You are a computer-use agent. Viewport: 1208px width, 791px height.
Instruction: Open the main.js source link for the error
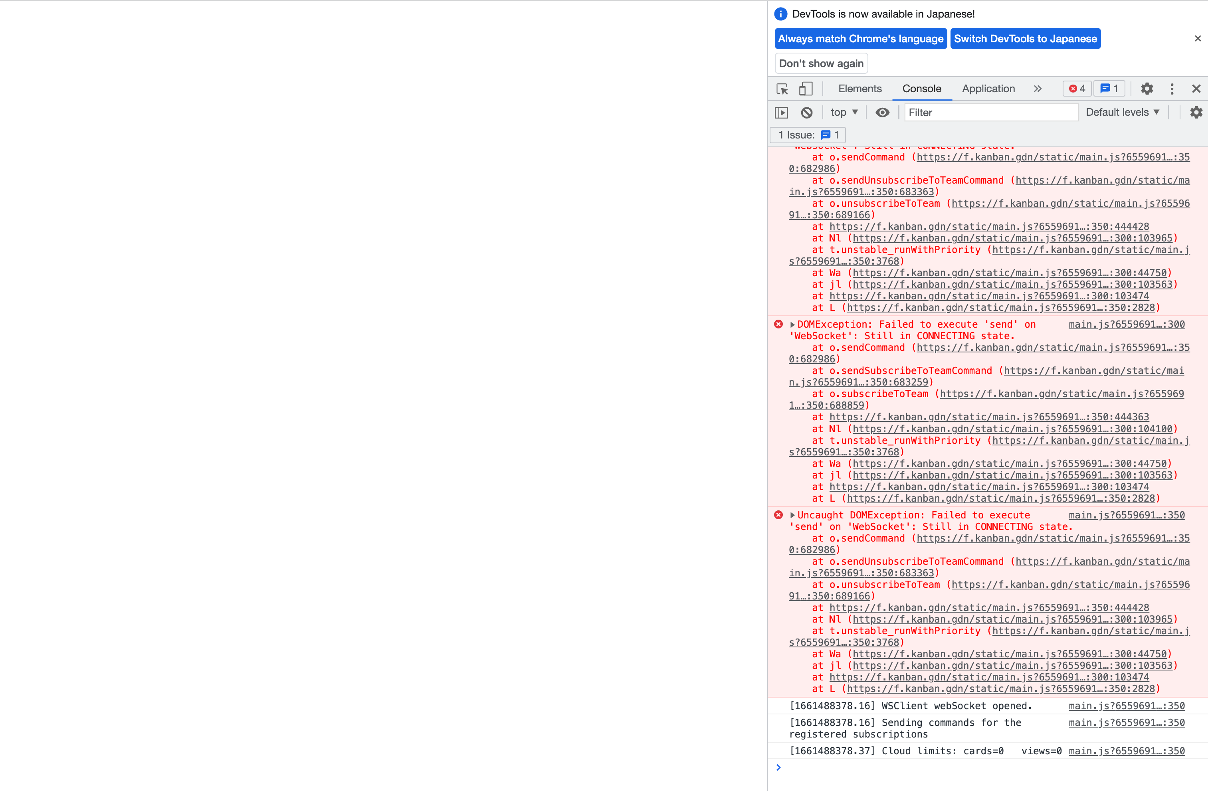coord(1128,514)
